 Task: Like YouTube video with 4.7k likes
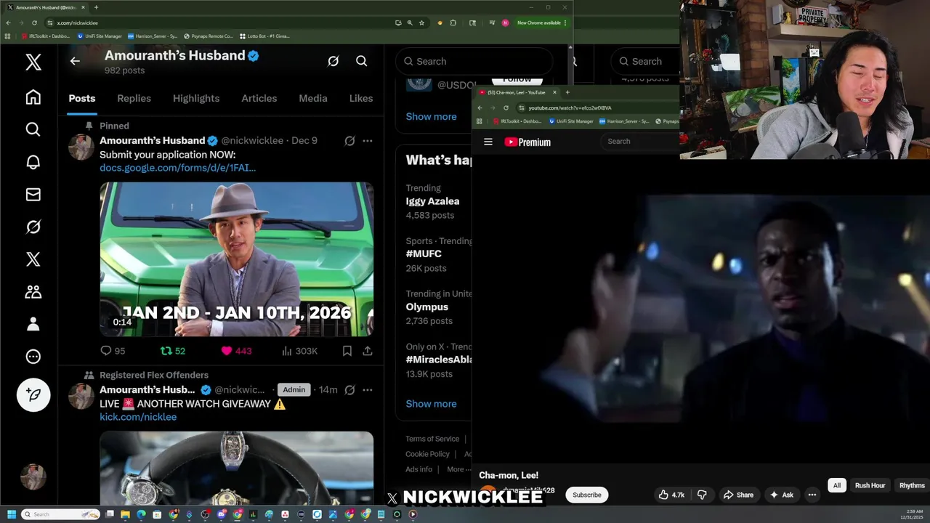[671, 495]
